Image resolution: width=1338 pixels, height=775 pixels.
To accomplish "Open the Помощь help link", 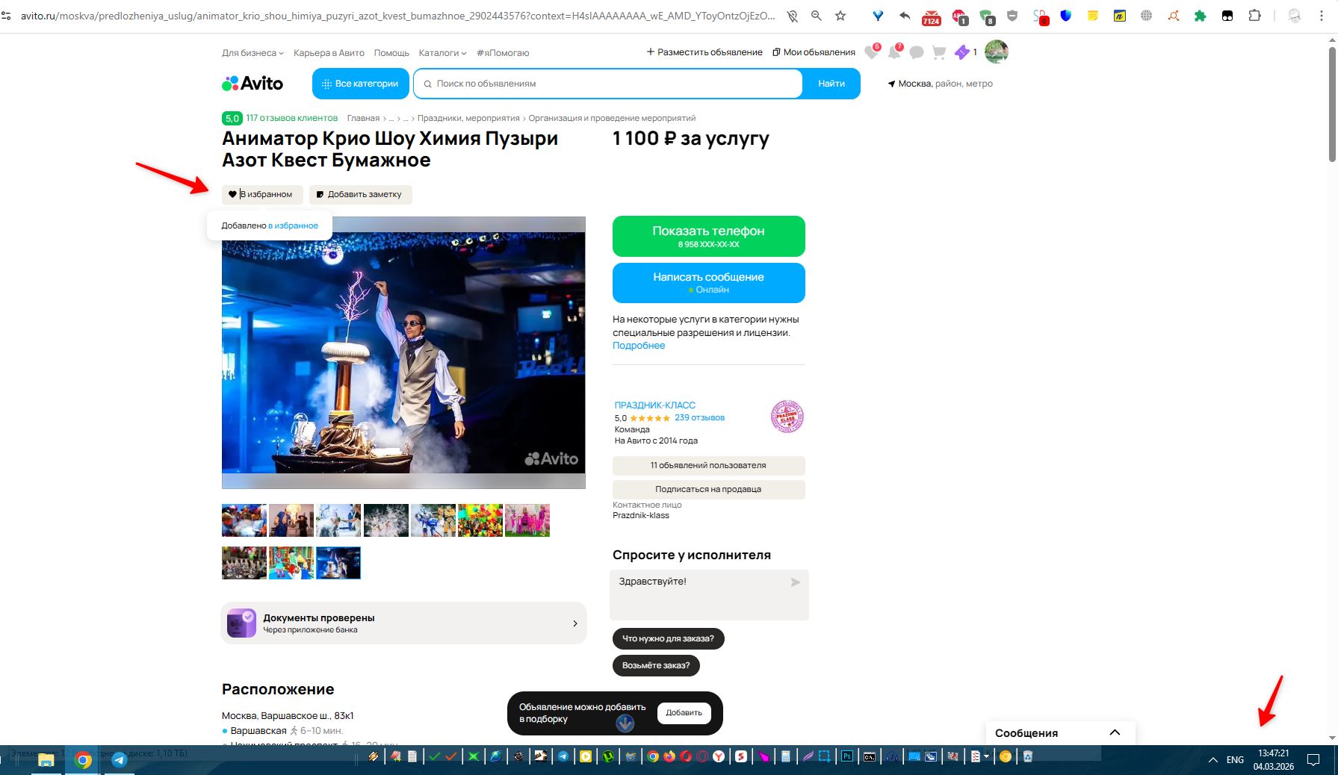I will tap(391, 53).
